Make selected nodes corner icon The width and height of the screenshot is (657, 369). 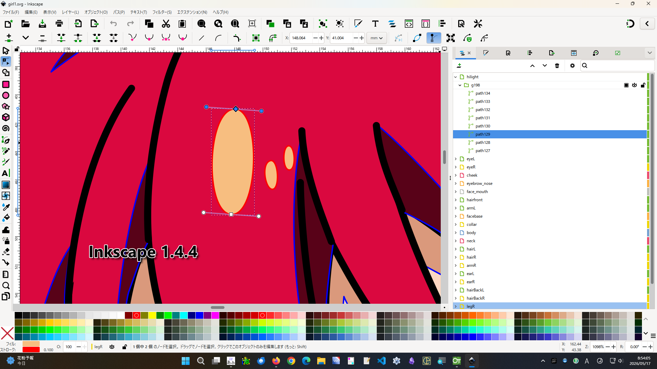point(132,38)
